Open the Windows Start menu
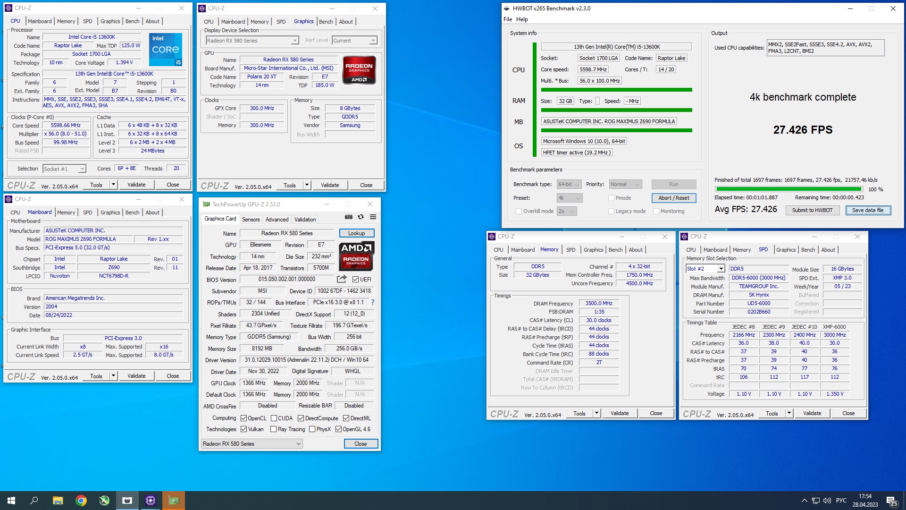 coord(11,501)
